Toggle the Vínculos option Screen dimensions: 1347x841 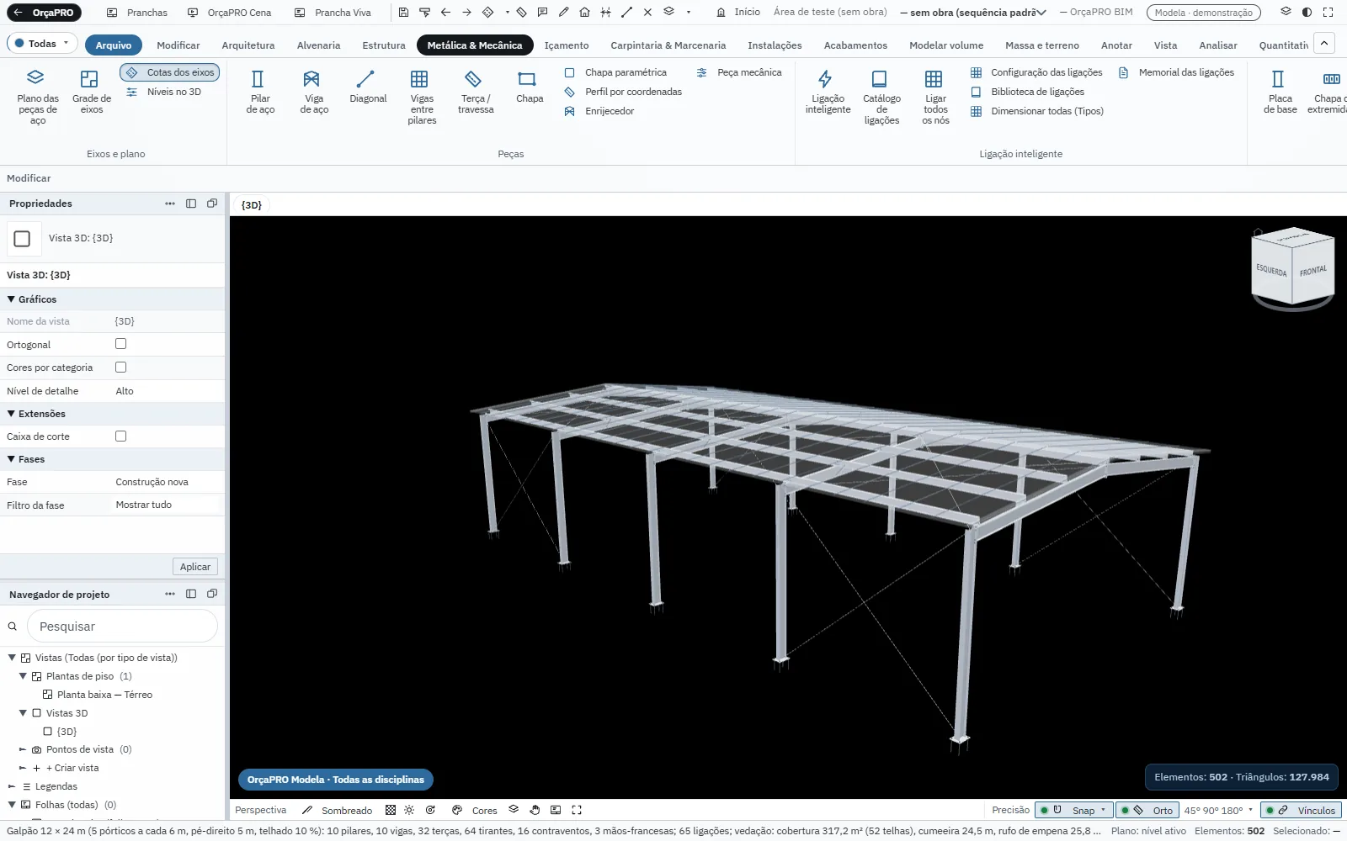[1301, 810]
